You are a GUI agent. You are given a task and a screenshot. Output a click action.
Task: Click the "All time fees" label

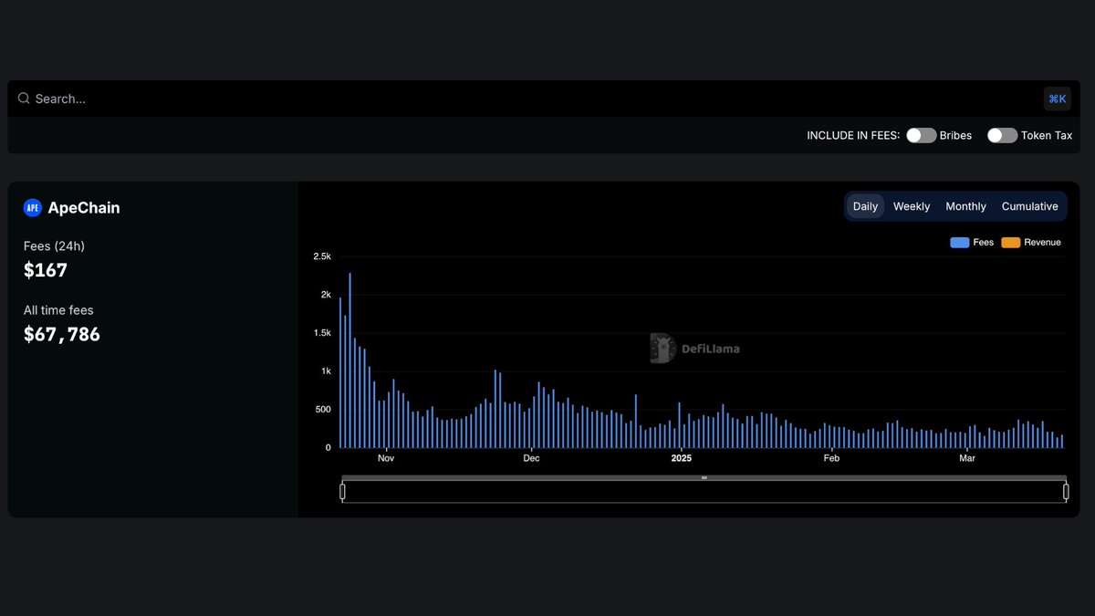(x=58, y=310)
